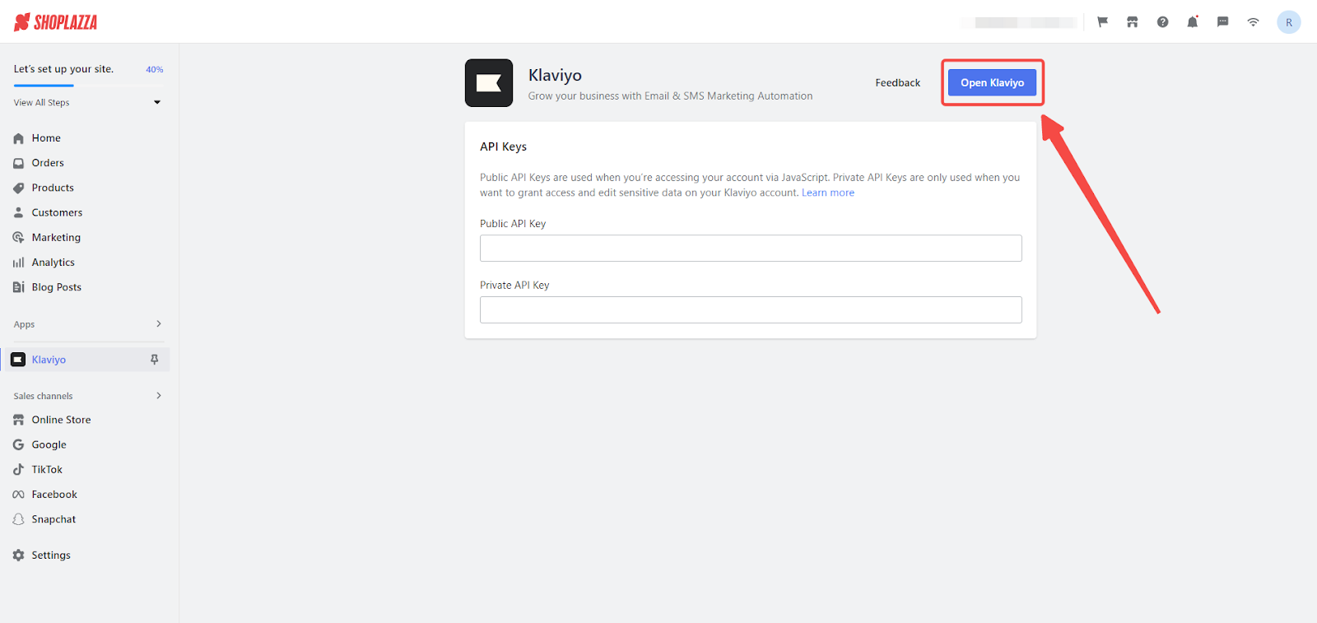The width and height of the screenshot is (1317, 623).
Task: Click the Shoplazza logo
Action: coord(56,22)
